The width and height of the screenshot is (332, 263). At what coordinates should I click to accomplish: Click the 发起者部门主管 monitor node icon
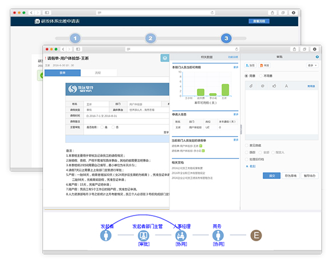click(x=144, y=236)
